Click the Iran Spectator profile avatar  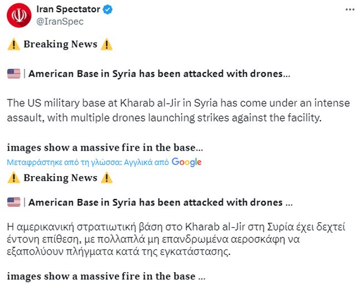coord(19,15)
